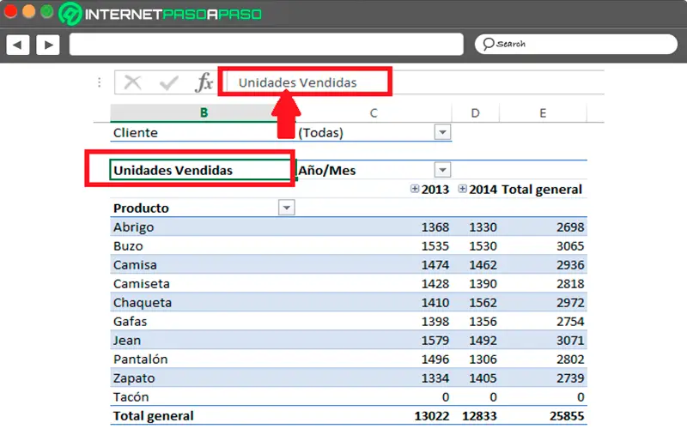Click Abrigo 2013 value 1368

pos(435,227)
